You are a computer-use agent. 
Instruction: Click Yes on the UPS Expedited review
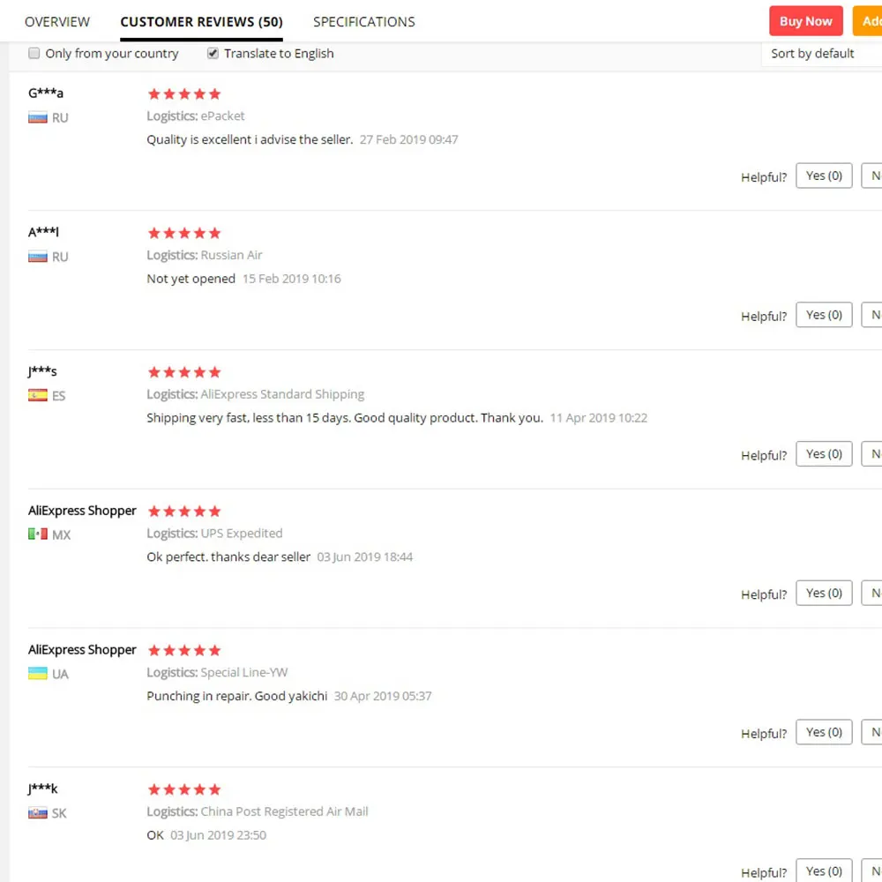[824, 593]
